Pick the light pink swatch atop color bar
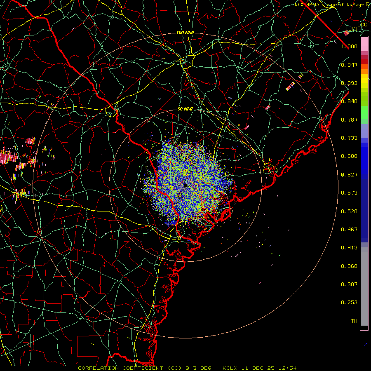Viewport: 371px width, 371px height. (x=364, y=44)
